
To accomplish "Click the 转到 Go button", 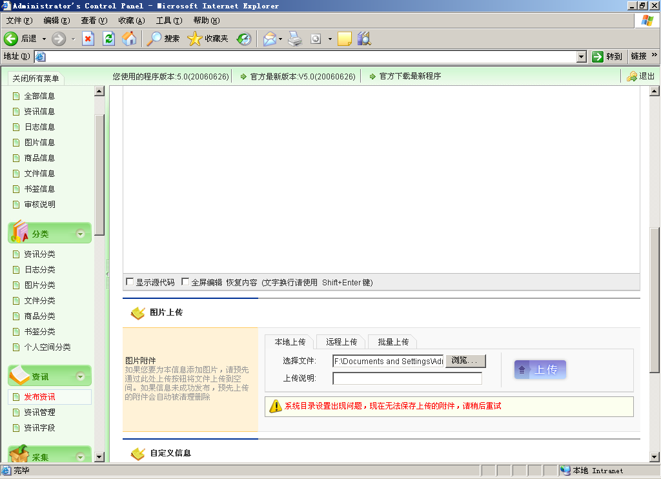I will coord(607,57).
